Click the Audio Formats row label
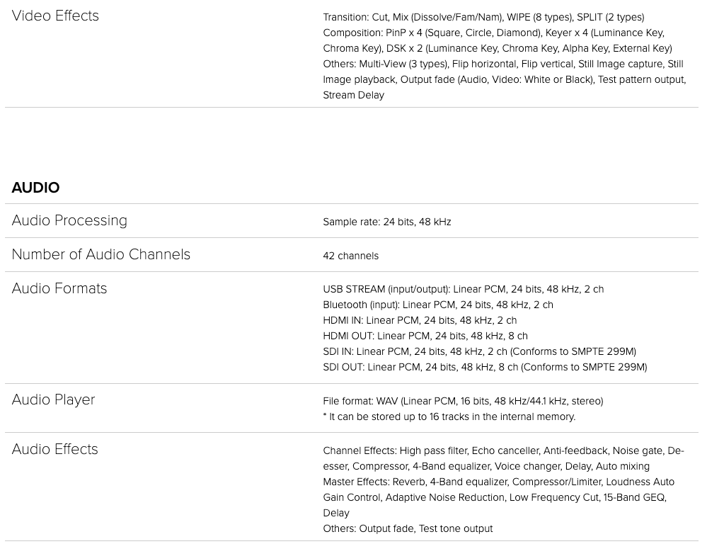Viewport: 707px width, 544px height. pyautogui.click(x=59, y=288)
